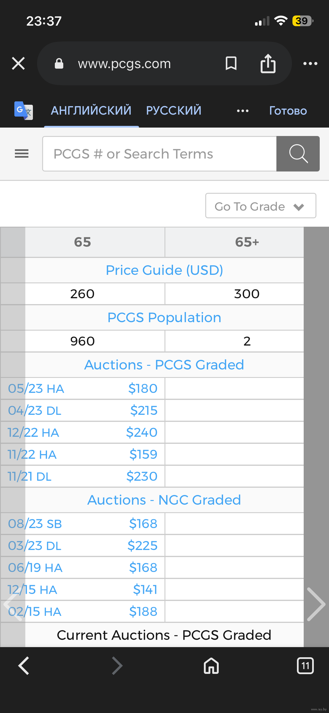Switch to the РУССКИЙ language tab
Screen dimensions: 329x713
[x=174, y=110]
